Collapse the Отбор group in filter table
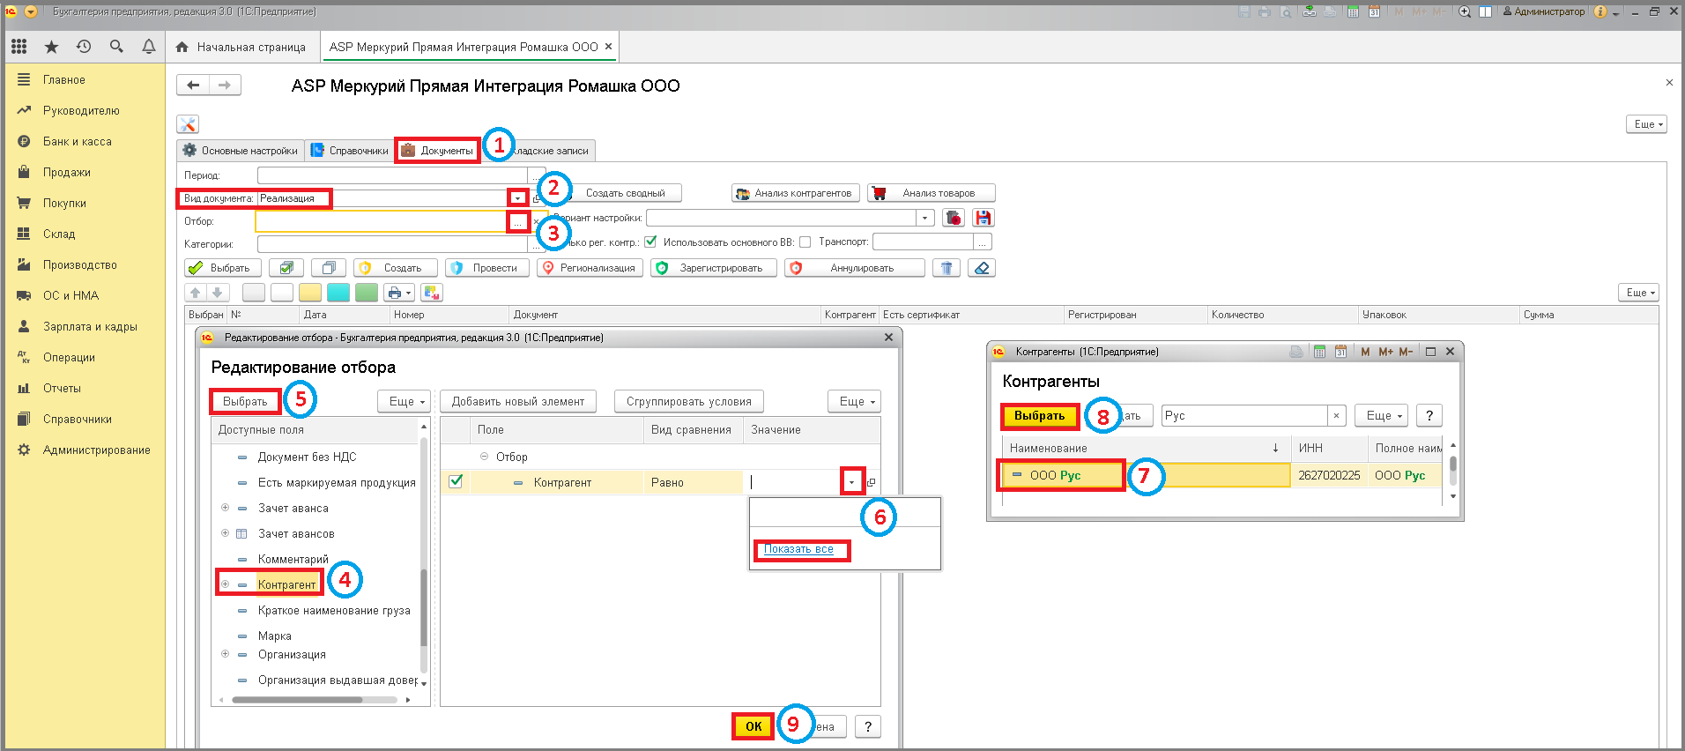Screen dimensions: 1685x751 [x=484, y=457]
